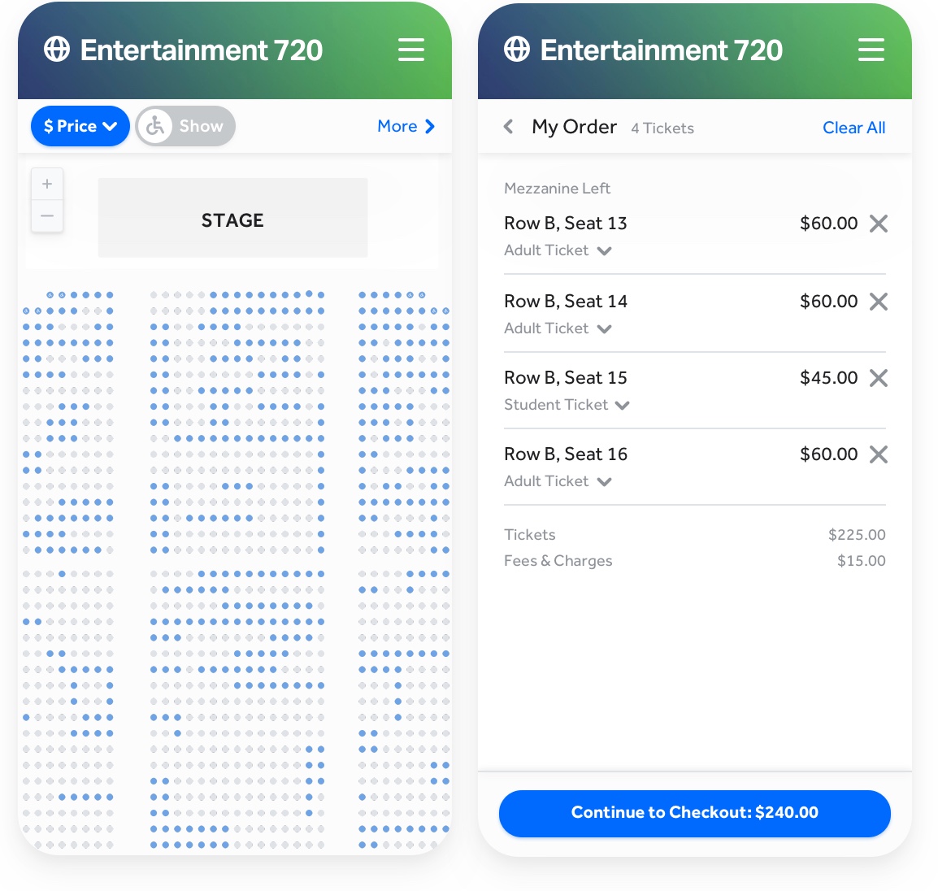Viewport: 938px width, 891px height.
Task: Toggle the Show accessibility filter
Action: (x=185, y=126)
